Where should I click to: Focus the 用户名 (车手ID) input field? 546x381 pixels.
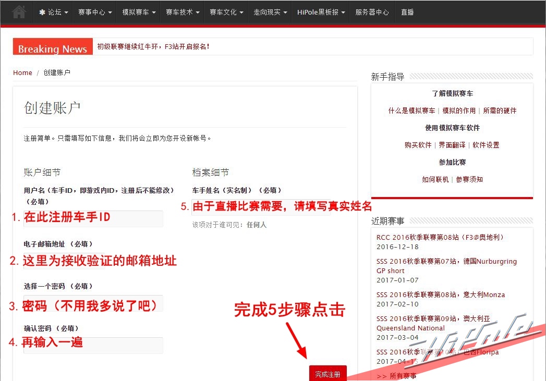point(93,218)
